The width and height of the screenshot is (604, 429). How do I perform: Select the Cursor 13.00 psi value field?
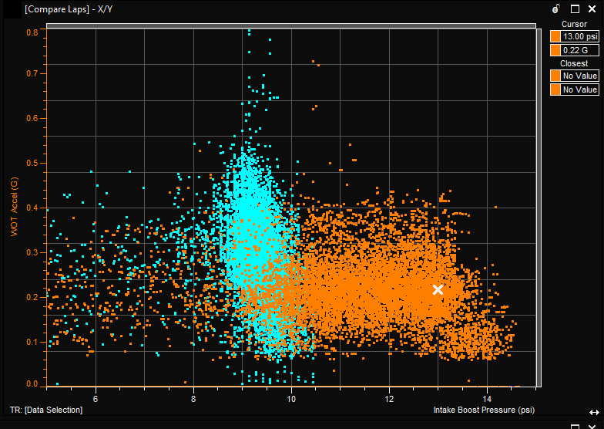pyautogui.click(x=579, y=36)
